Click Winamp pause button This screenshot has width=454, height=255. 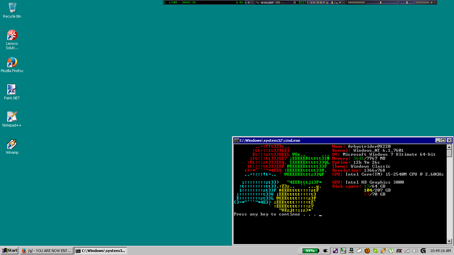click(317, 2)
